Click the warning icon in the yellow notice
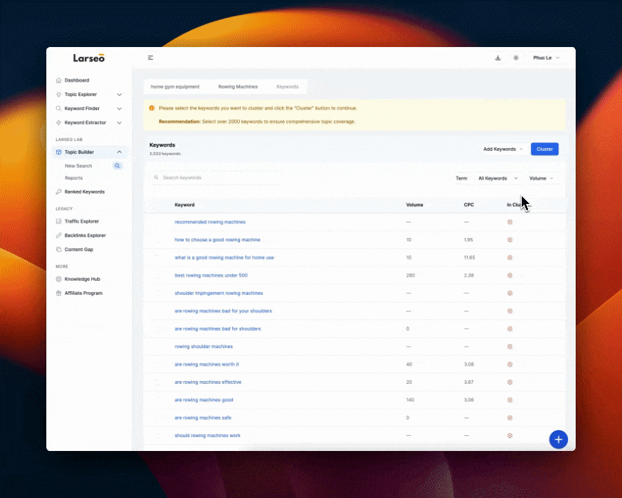 coord(151,108)
